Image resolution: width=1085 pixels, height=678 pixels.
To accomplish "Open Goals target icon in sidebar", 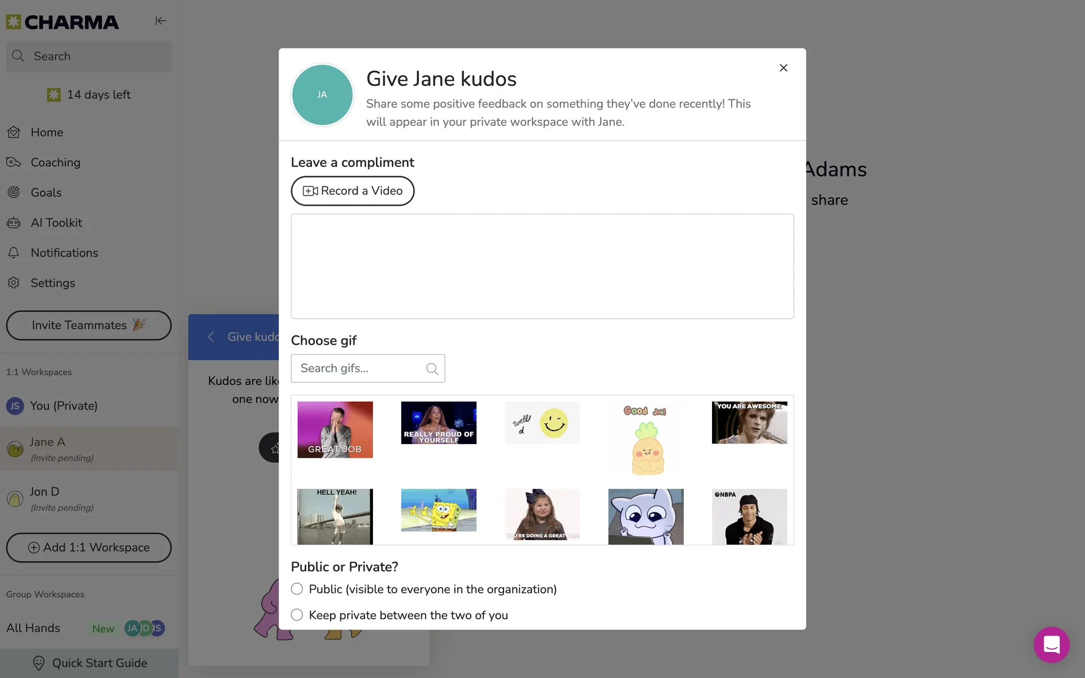I will click(x=14, y=193).
